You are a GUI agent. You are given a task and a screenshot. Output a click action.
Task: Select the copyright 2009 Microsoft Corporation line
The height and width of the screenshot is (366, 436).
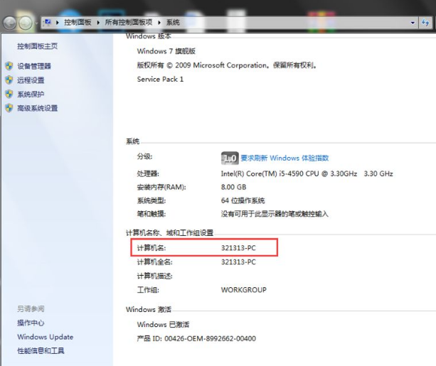click(x=227, y=65)
